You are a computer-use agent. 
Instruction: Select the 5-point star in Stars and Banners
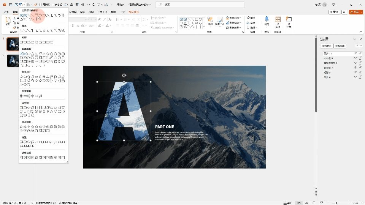[33, 127]
